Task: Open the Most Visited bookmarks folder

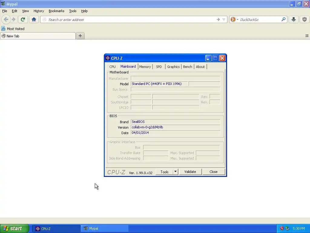Action: 13,29
